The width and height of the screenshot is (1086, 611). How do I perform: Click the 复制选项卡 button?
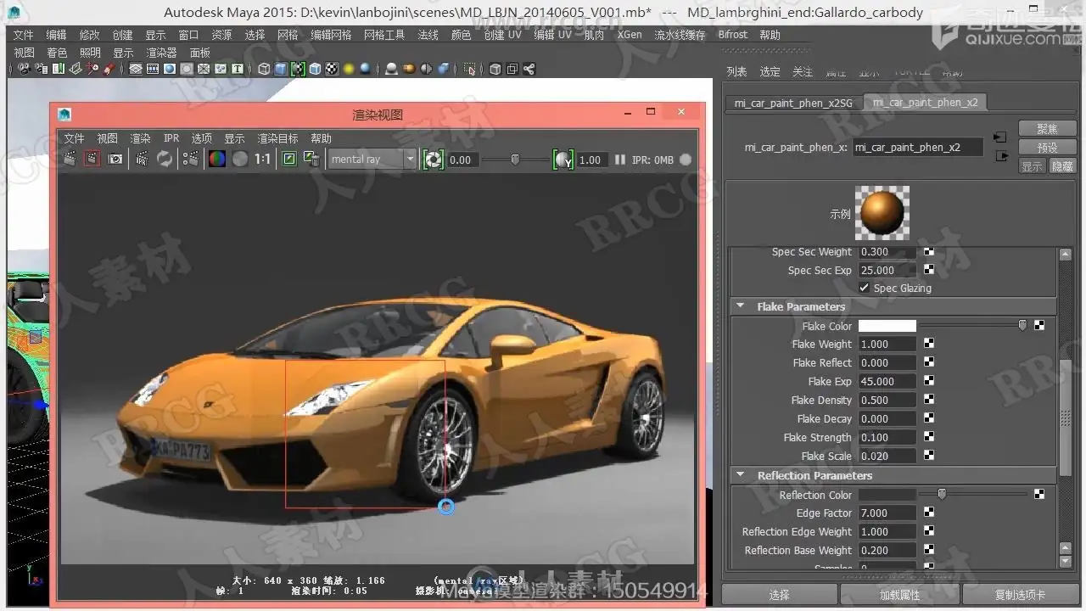tap(1021, 595)
